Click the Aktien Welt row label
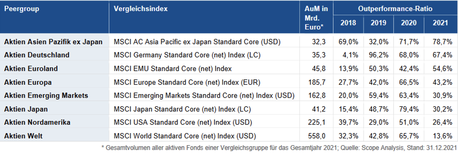The image size is (458, 156). tap(23, 136)
